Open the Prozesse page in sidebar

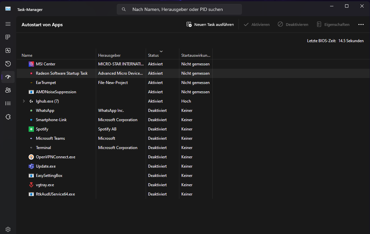8,37
